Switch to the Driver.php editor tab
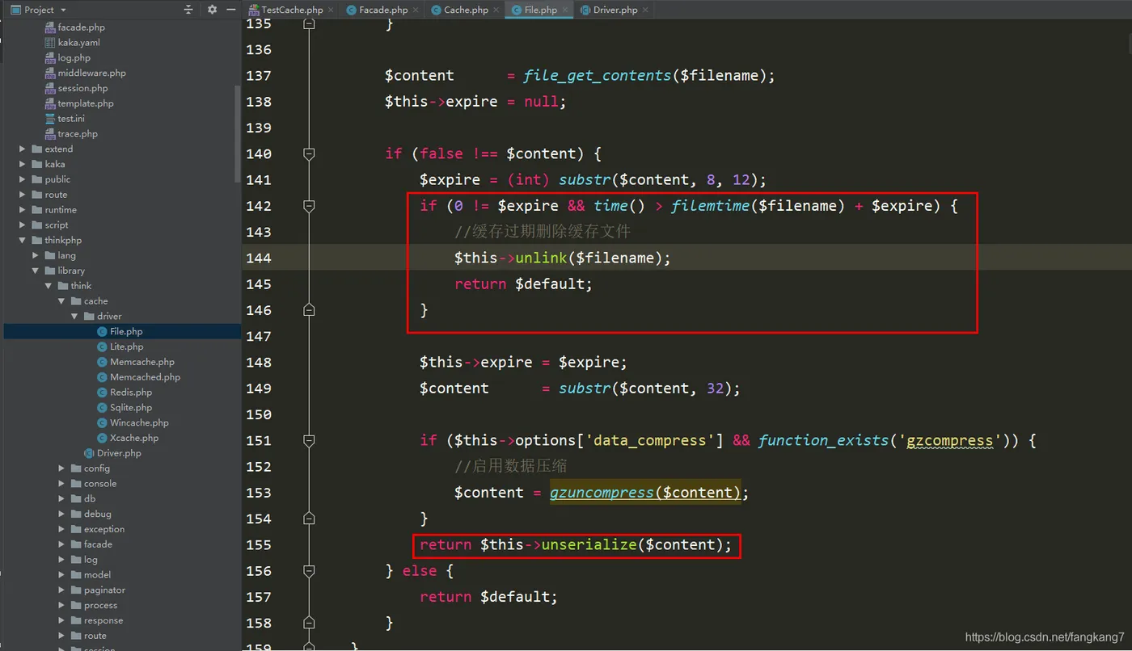The width and height of the screenshot is (1132, 651). point(615,10)
